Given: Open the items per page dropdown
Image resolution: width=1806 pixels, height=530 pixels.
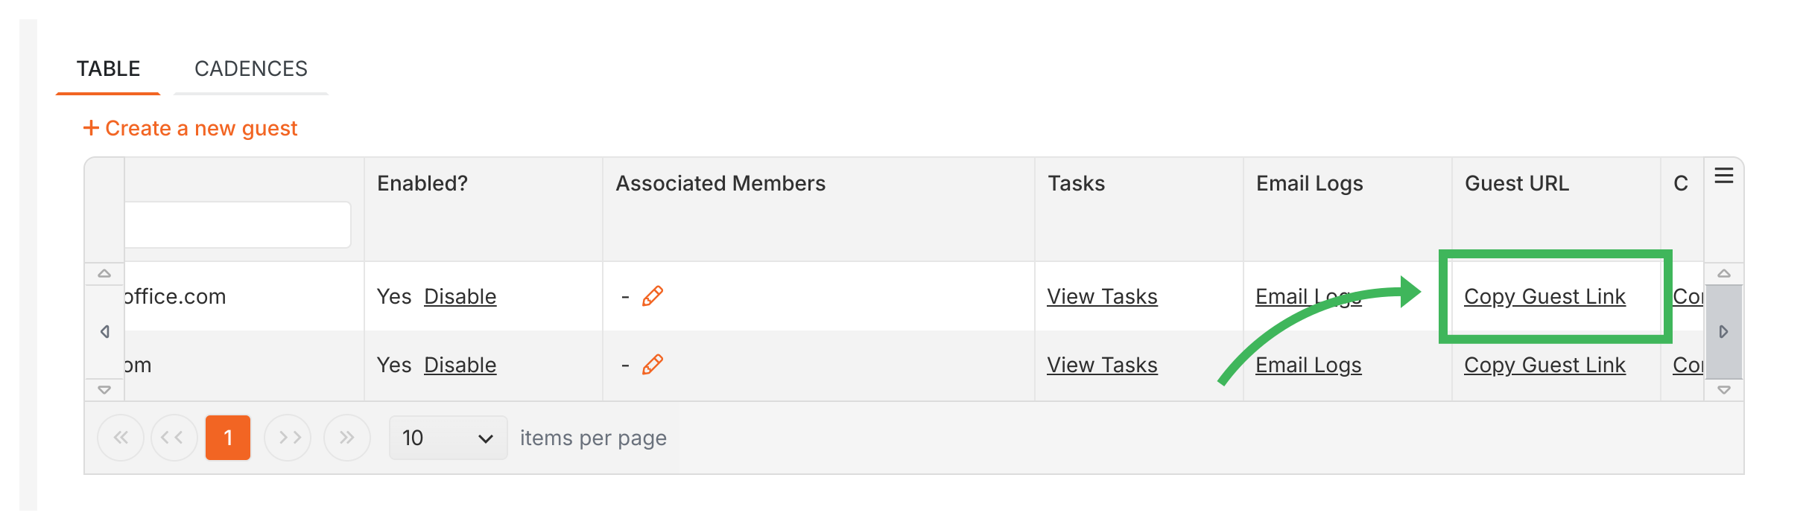Looking at the screenshot, I should tap(448, 438).
